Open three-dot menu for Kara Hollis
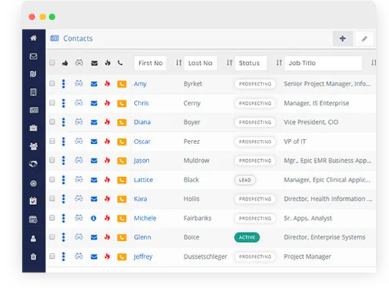The height and width of the screenshot is (289, 389). 63,199
